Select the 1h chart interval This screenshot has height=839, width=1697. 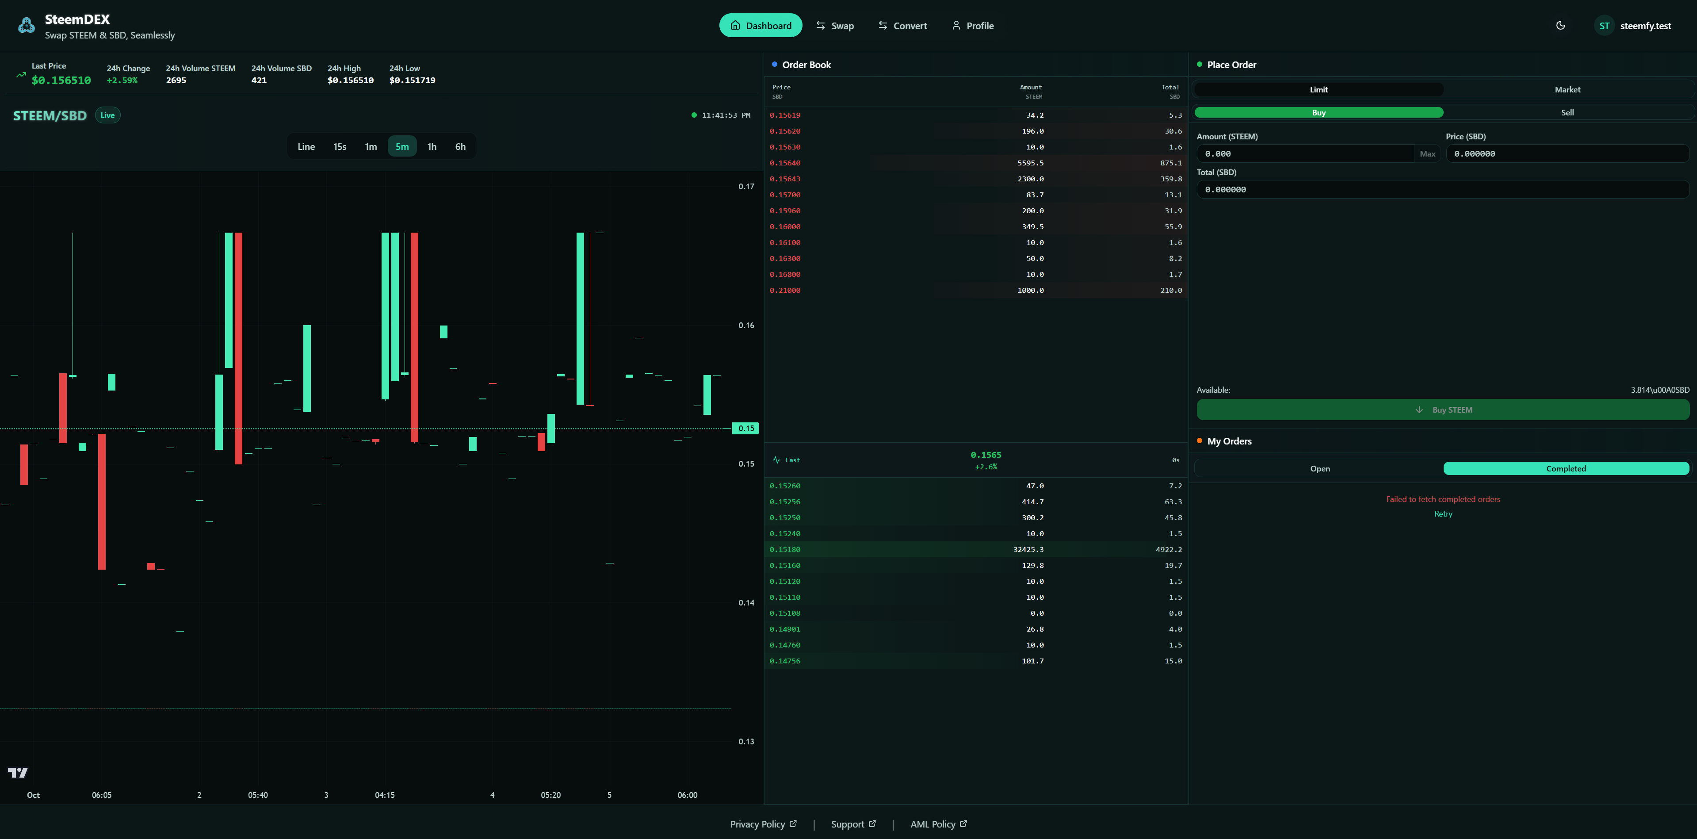[432, 146]
